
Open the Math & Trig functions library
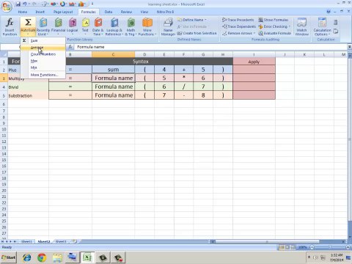click(131, 27)
